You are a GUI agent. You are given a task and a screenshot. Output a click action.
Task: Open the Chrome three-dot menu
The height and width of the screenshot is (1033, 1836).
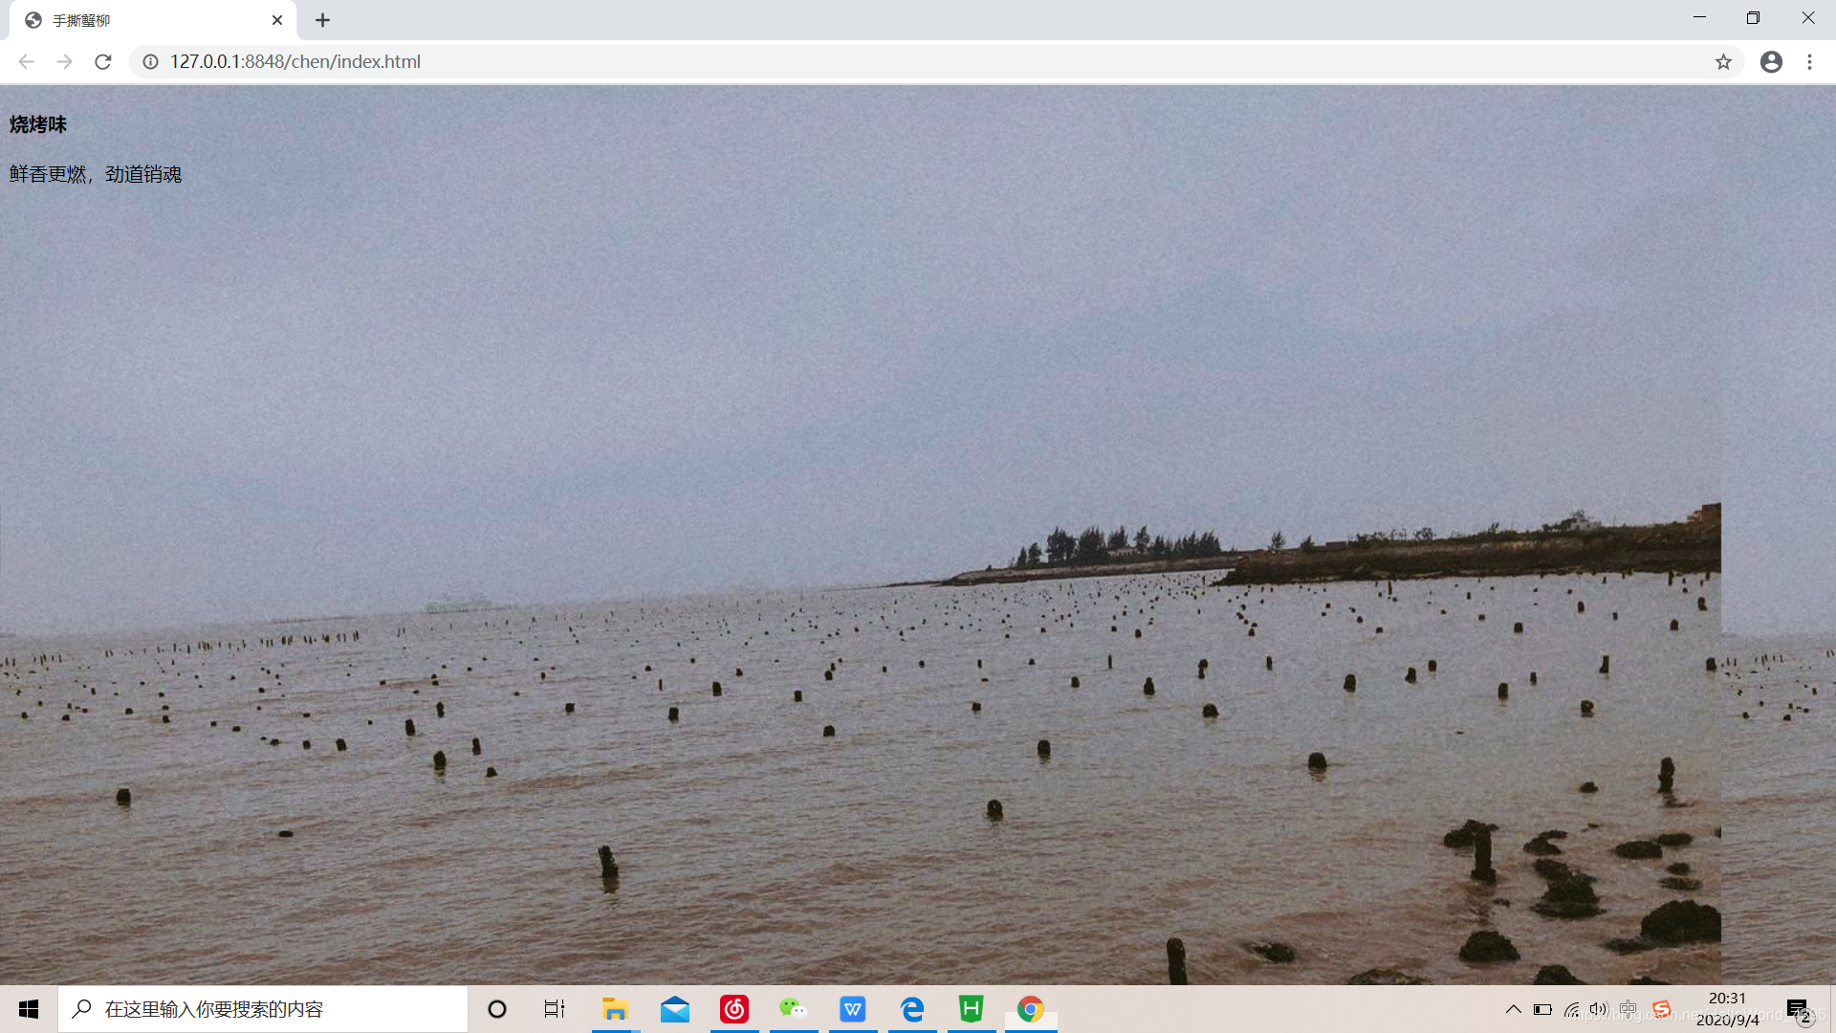1809,62
